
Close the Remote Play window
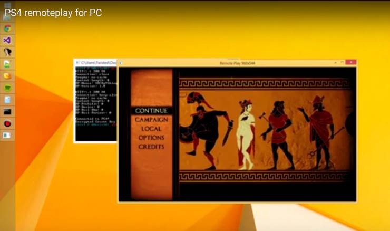(x=350, y=62)
